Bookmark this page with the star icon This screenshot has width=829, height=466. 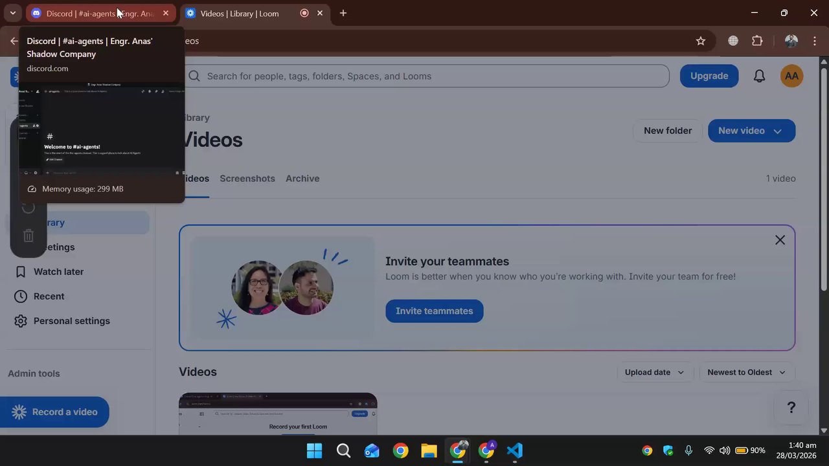coord(701,41)
